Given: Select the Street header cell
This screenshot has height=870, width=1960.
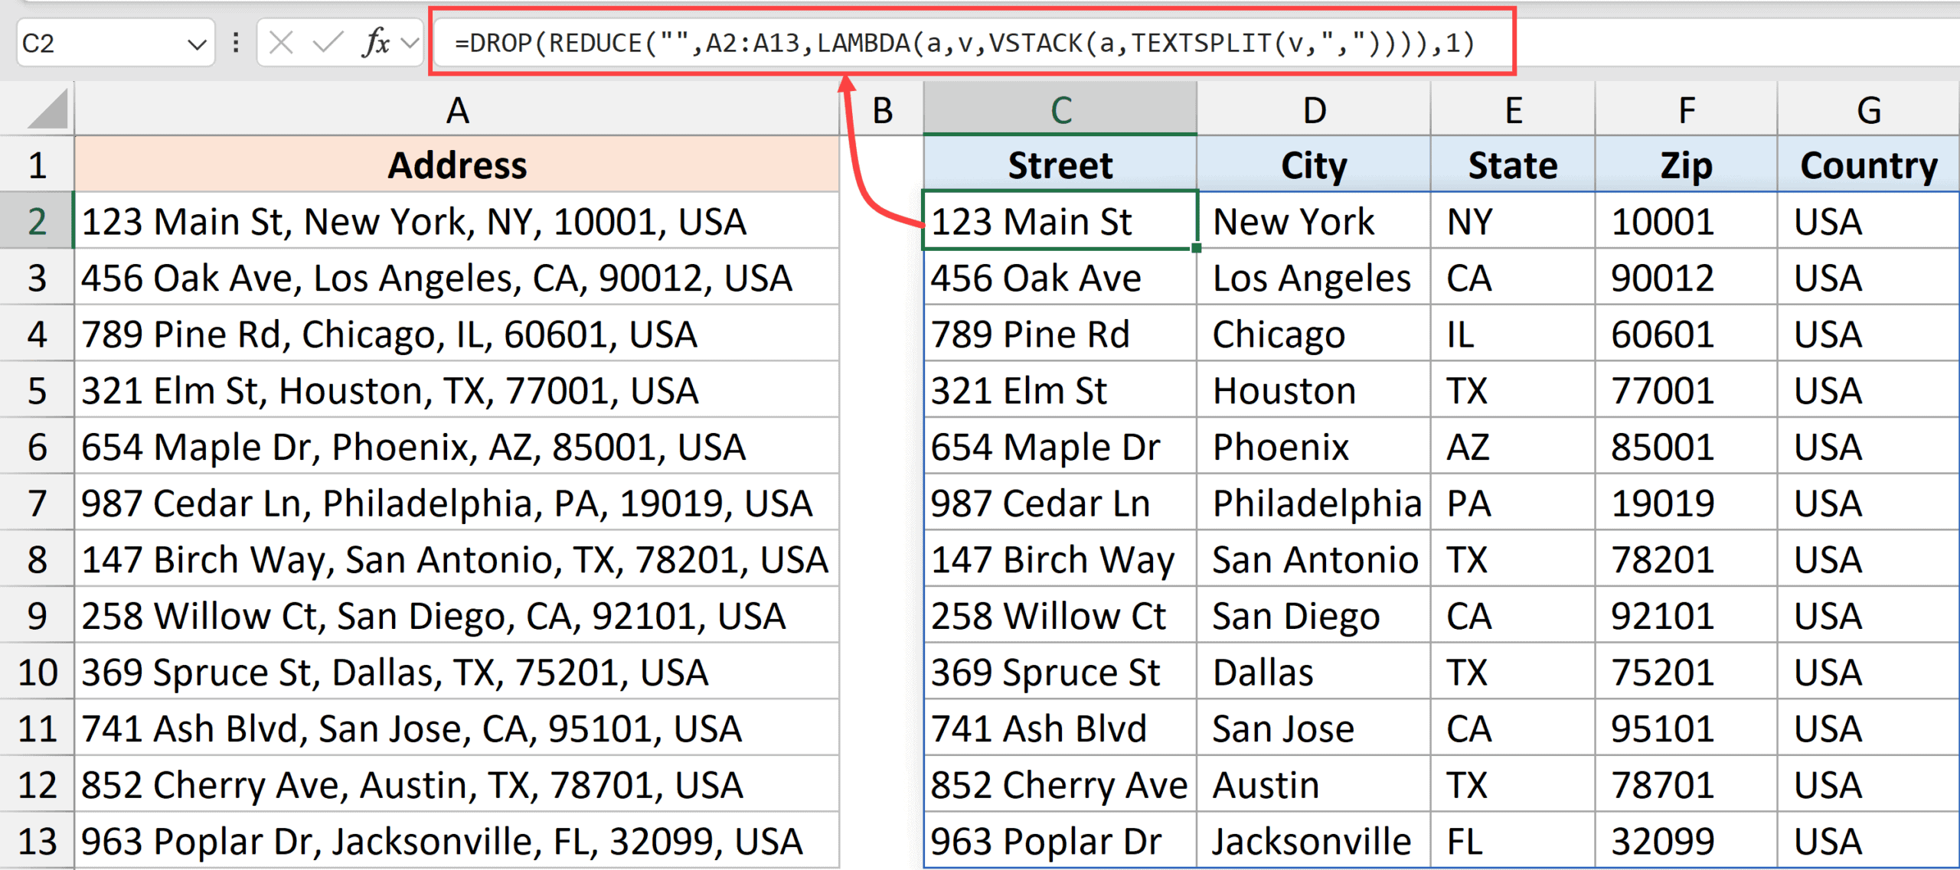Looking at the screenshot, I should pos(1060,166).
